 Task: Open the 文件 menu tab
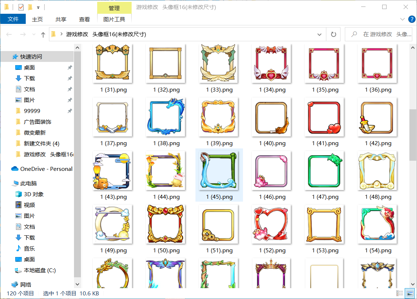pos(13,19)
